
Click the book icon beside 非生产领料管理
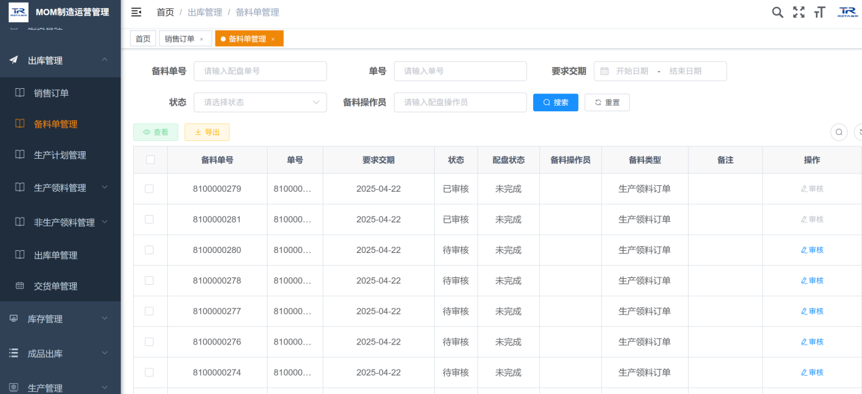point(20,222)
